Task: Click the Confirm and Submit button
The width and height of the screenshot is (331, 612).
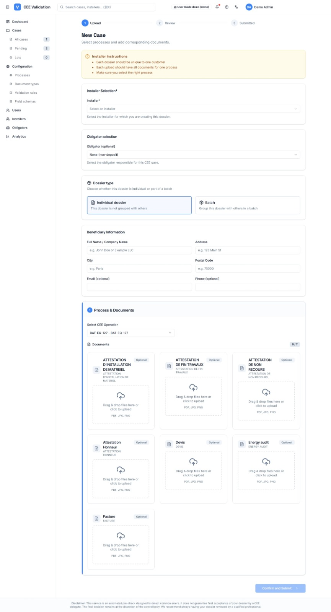Action: pyautogui.click(x=280, y=588)
